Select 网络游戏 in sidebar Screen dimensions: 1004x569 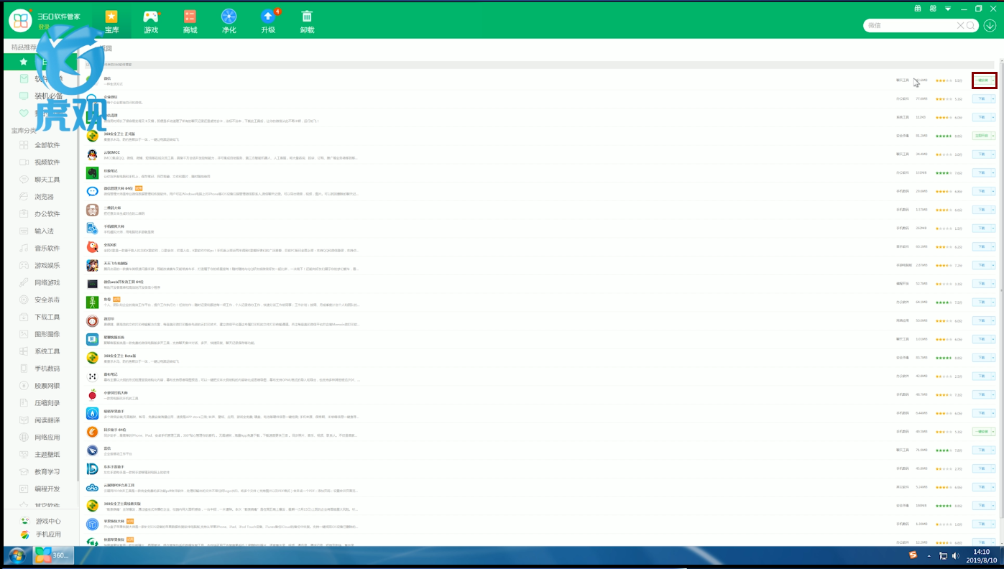(47, 283)
